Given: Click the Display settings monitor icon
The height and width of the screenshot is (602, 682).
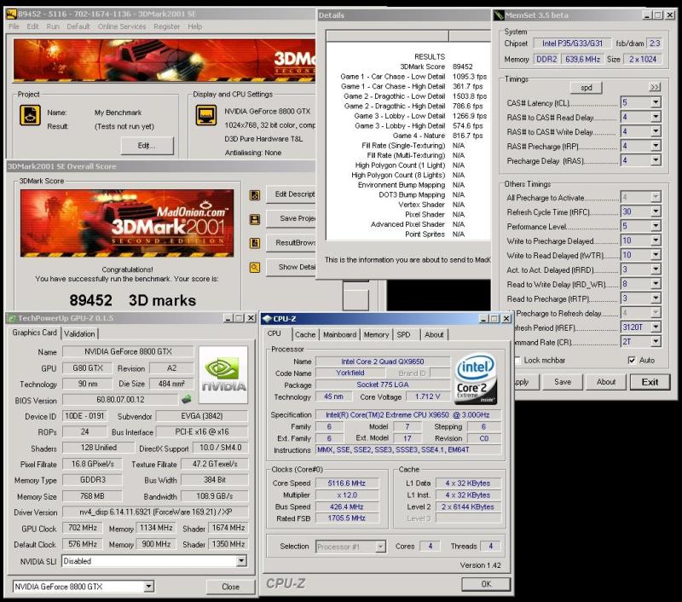Looking at the screenshot, I should click(x=206, y=115).
